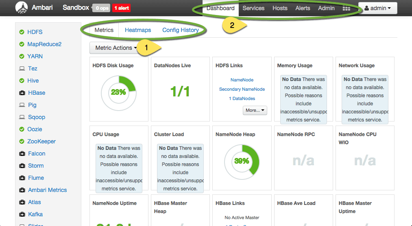Viewport: 412px width, 226px height.
Task: Open the Hive service link
Action: [33, 81]
